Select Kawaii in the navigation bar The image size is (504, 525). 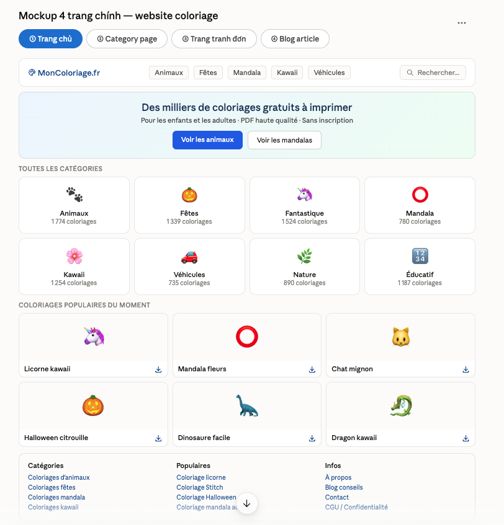point(287,73)
